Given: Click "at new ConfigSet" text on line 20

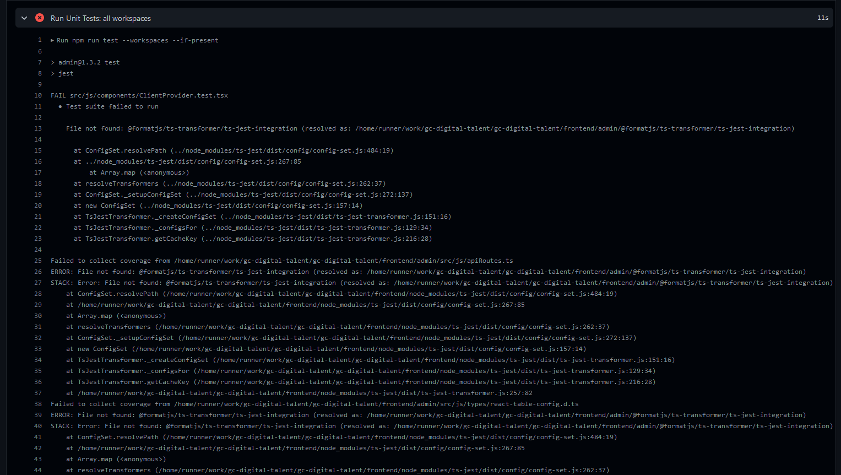Looking at the screenshot, I should tap(105, 206).
